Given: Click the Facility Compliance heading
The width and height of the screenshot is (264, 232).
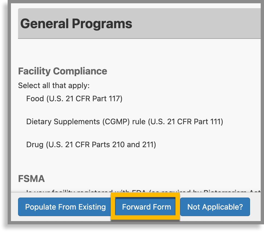Looking at the screenshot, I should (x=62, y=71).
